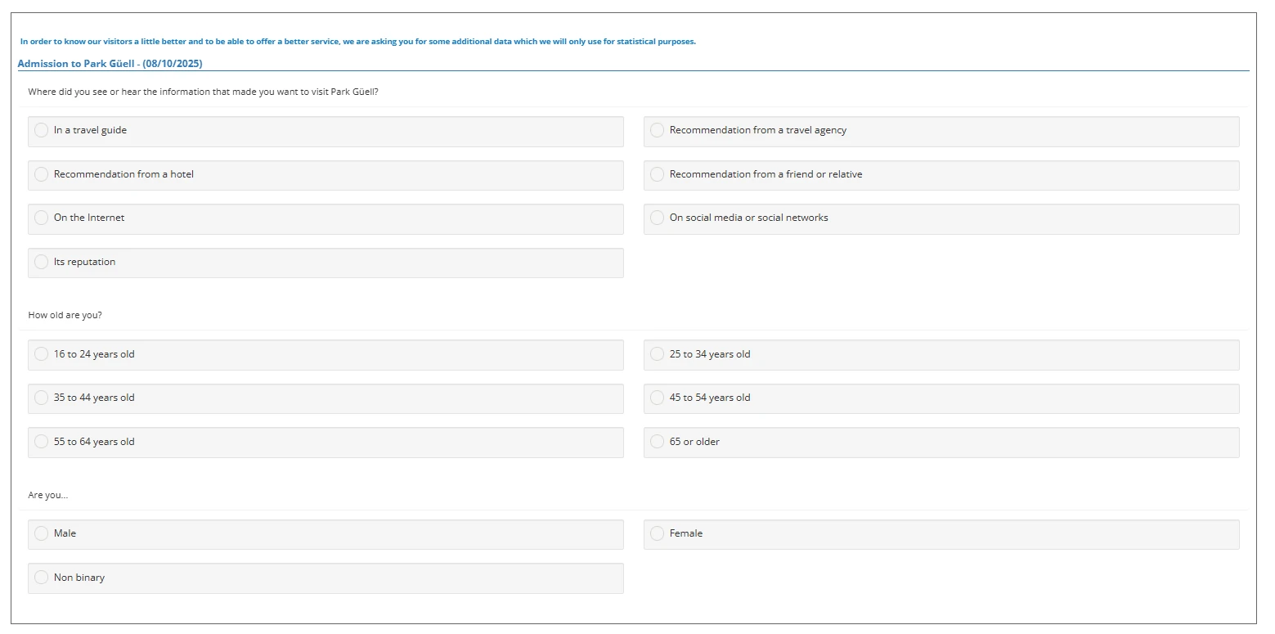Select age range 16 to 24 years old
The image size is (1275, 634).
[x=42, y=354]
